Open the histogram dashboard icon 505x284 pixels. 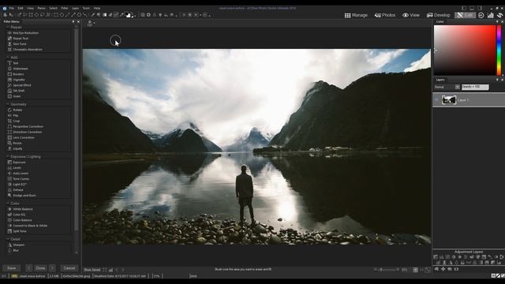[490, 15]
